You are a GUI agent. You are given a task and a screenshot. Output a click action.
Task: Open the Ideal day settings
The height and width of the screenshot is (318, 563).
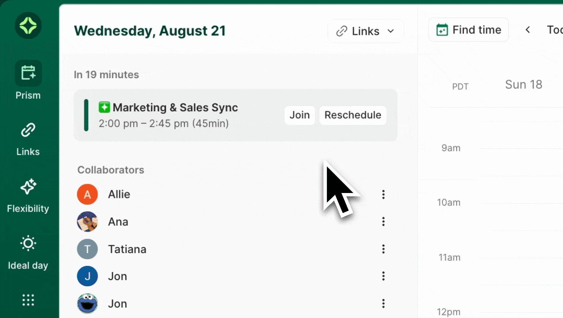coord(28,252)
